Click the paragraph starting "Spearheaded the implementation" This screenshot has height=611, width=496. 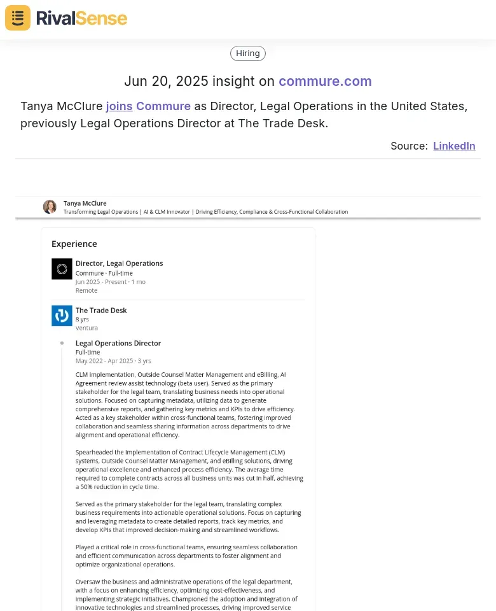(189, 470)
